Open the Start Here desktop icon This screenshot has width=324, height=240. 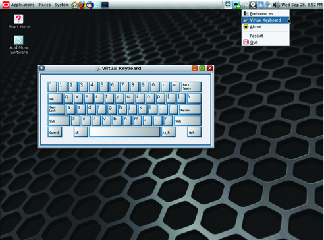pyautogui.click(x=19, y=22)
